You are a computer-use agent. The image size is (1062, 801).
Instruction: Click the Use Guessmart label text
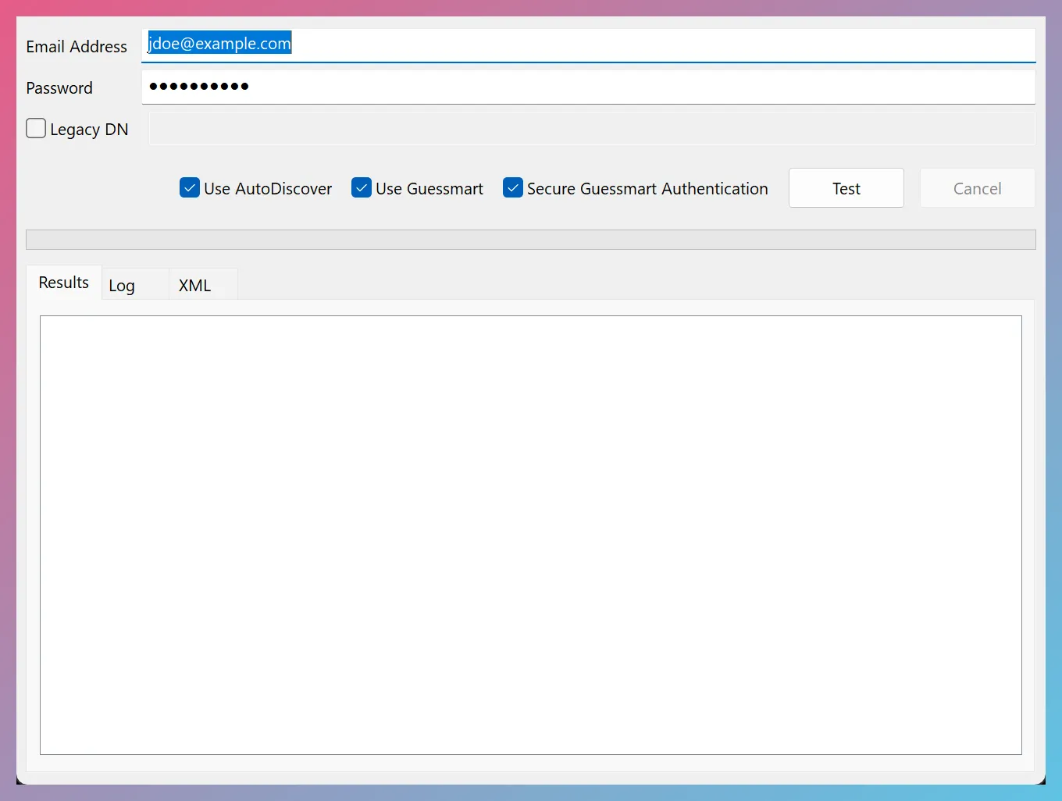tap(429, 188)
